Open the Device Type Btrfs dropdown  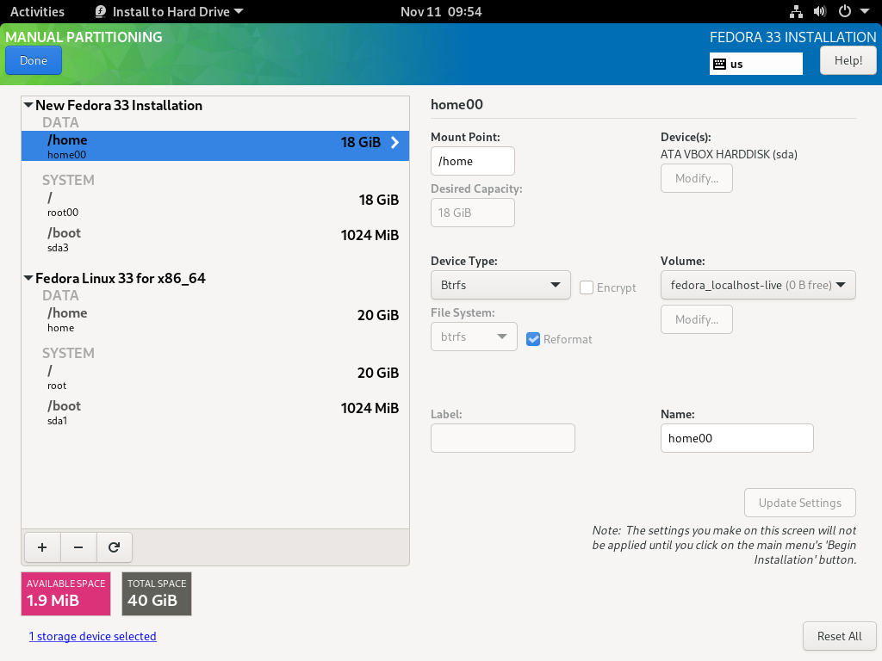500,285
